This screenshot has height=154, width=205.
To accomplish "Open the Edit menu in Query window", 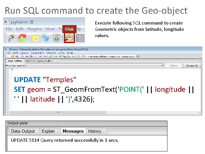I will (15, 53).
